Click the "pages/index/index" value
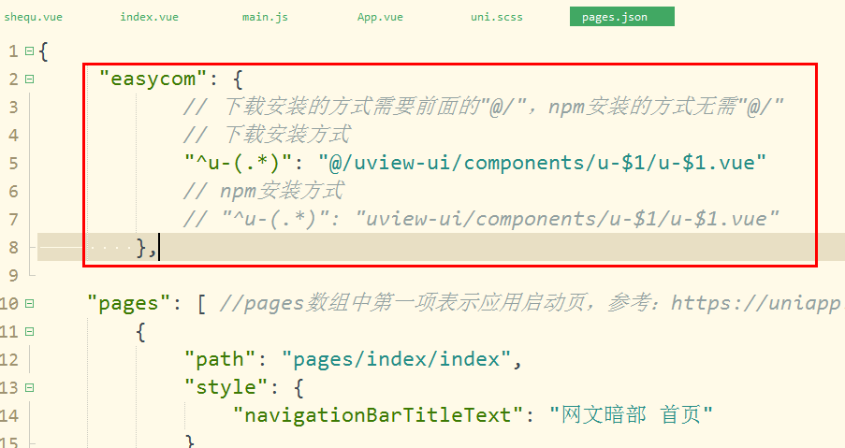The image size is (845, 448). click(396, 359)
